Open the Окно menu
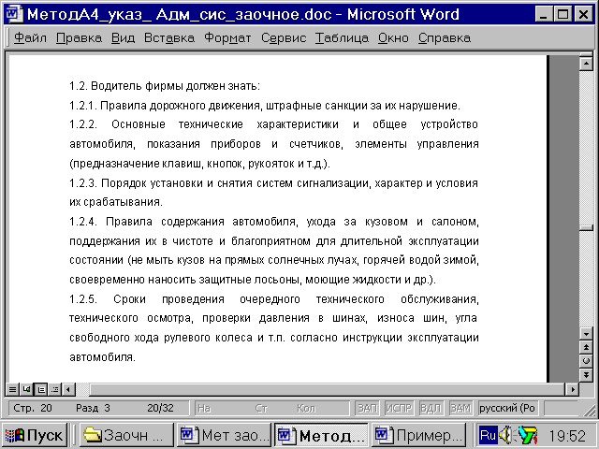Screen dimensions: 599x449 click(393, 38)
